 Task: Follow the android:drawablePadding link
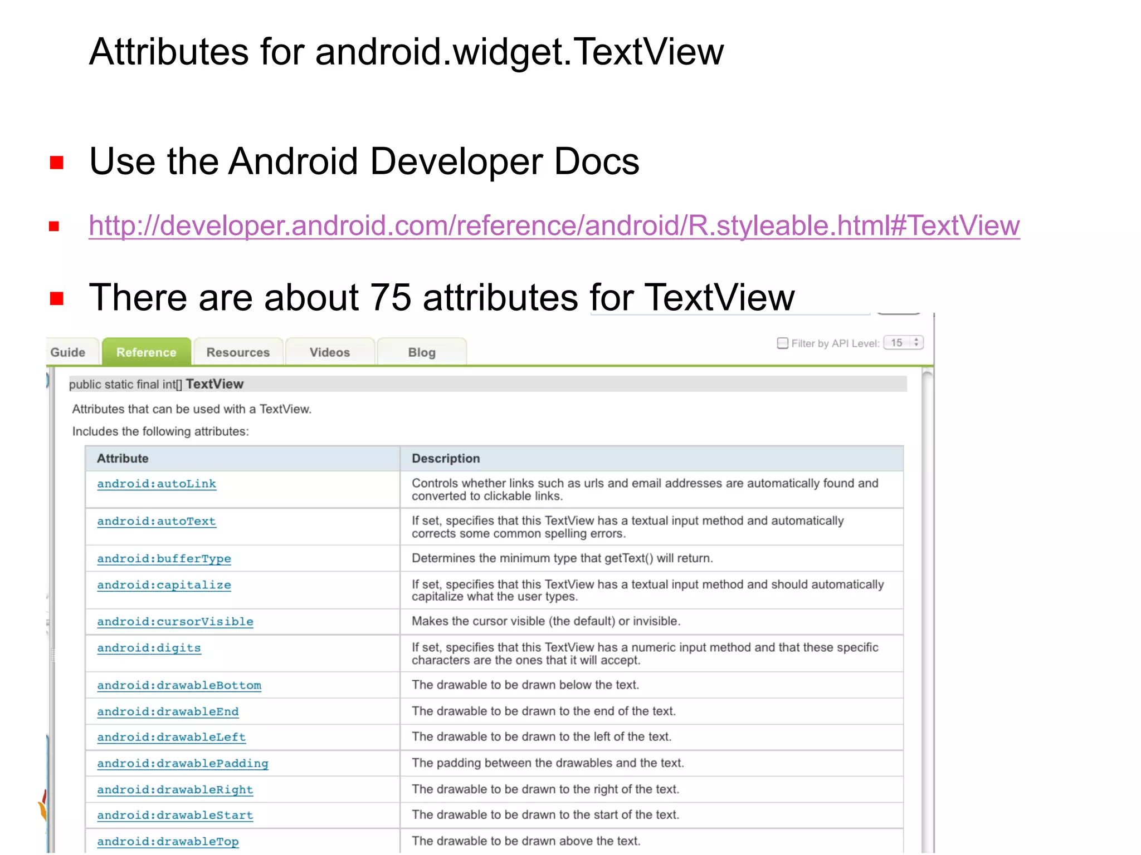183,763
